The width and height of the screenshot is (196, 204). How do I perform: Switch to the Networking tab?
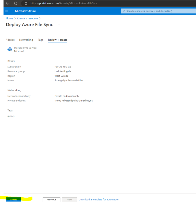pos(26,40)
